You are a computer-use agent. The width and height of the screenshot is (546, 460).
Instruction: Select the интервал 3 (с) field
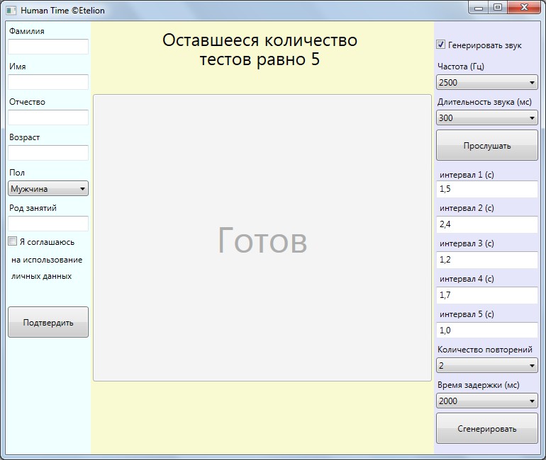(x=487, y=260)
